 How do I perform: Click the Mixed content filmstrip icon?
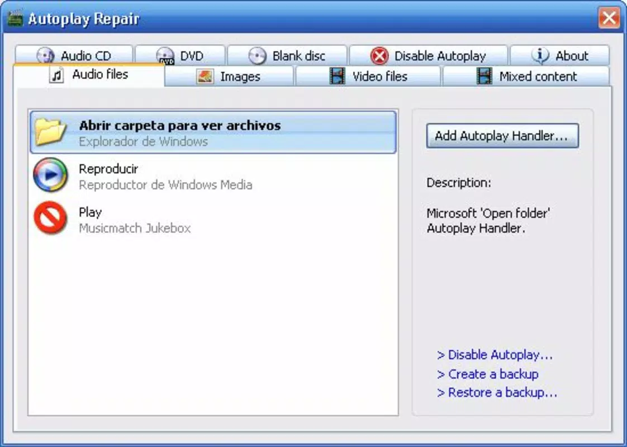[x=484, y=76]
